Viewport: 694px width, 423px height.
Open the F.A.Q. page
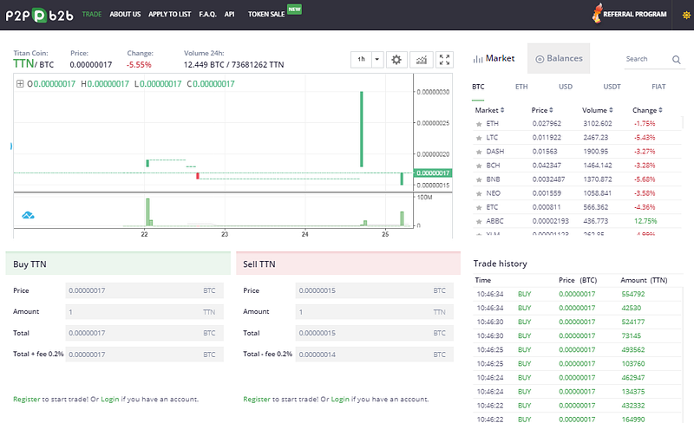[207, 14]
